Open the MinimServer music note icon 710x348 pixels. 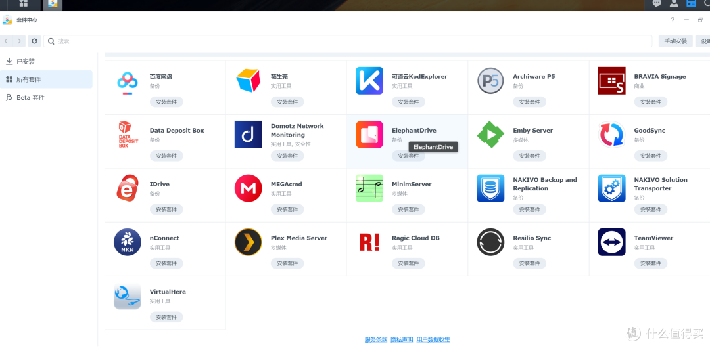pos(369,188)
